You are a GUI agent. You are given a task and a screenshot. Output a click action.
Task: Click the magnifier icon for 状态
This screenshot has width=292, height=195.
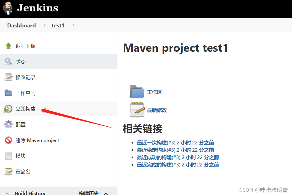(8, 61)
